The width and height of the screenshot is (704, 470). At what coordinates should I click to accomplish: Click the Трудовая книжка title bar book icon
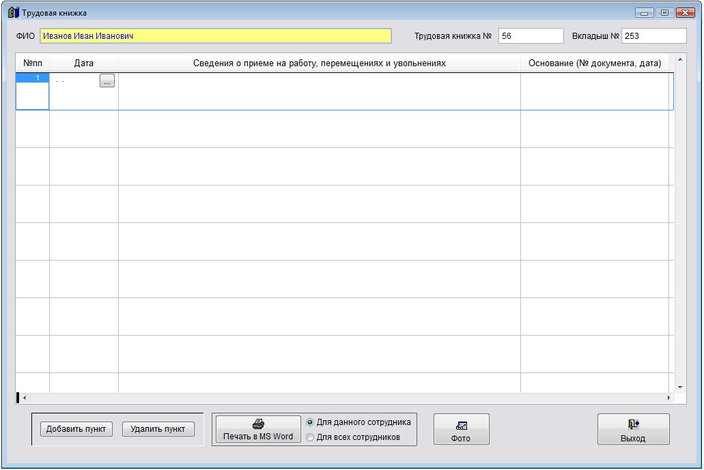[14, 12]
